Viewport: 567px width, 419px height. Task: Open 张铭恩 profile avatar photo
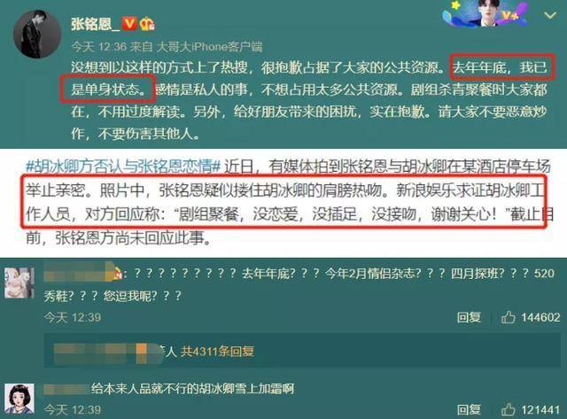[37, 35]
